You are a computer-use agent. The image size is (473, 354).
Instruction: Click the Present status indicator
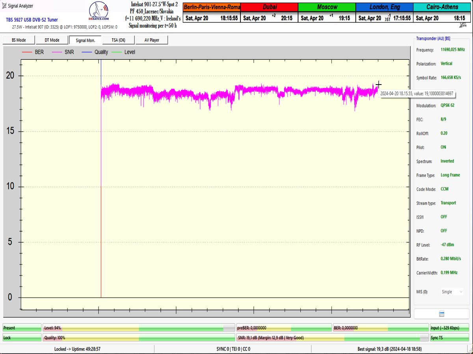tap(22, 328)
